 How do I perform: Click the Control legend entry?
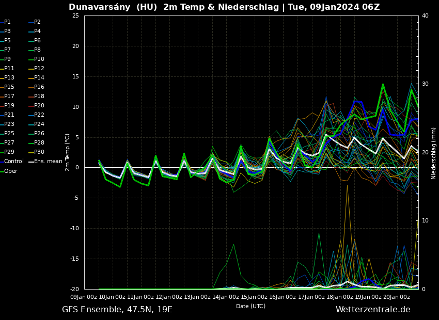pos(14,162)
